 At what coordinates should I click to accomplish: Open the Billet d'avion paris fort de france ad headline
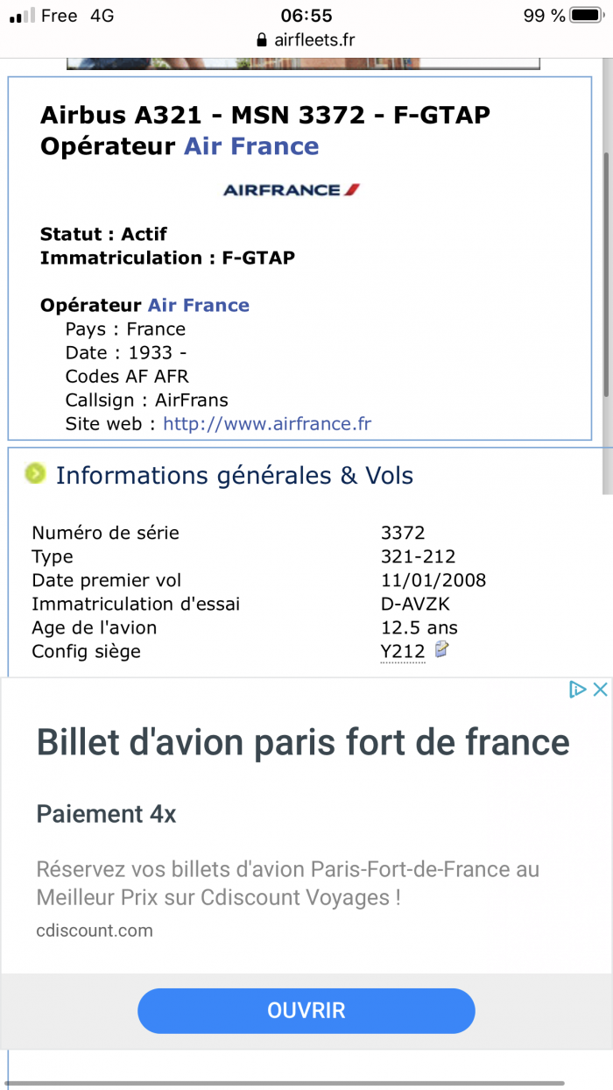coord(303,741)
